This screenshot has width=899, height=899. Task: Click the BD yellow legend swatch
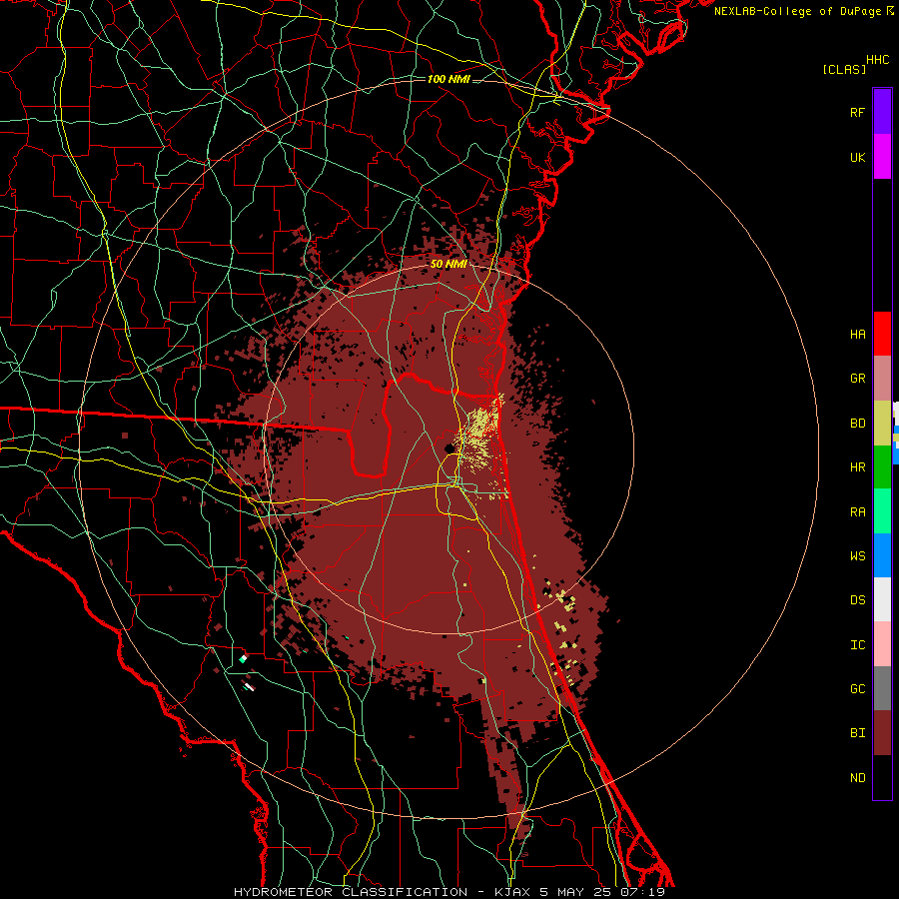(x=882, y=424)
